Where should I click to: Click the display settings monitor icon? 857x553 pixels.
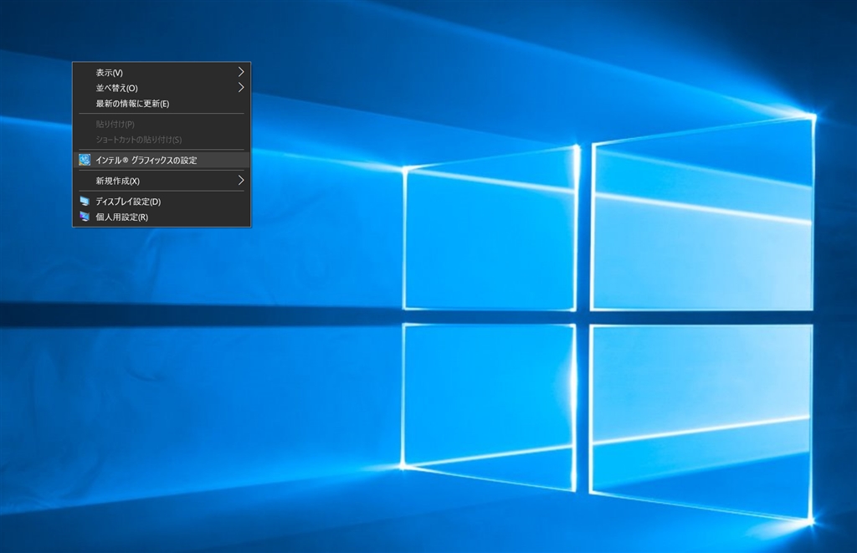(x=85, y=201)
